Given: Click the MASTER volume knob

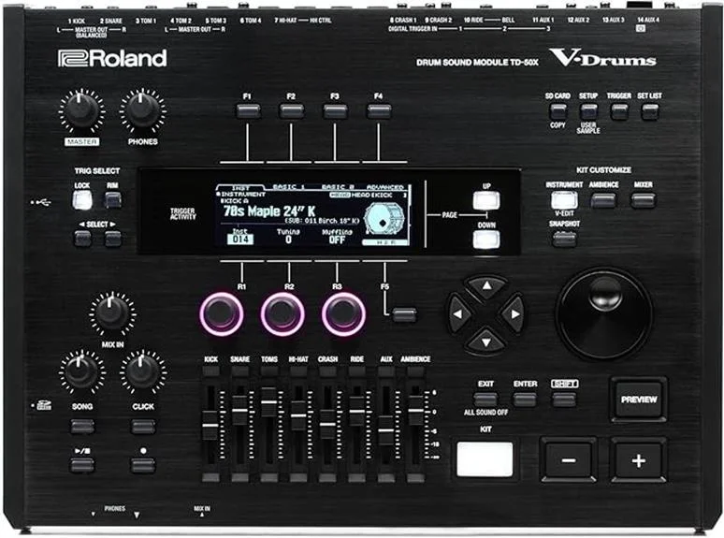Looking at the screenshot, I should pos(81,111).
